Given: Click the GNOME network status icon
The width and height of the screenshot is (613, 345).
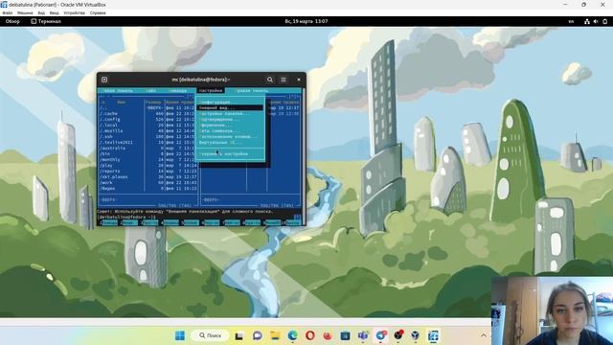Looking at the screenshot, I should [587, 21].
